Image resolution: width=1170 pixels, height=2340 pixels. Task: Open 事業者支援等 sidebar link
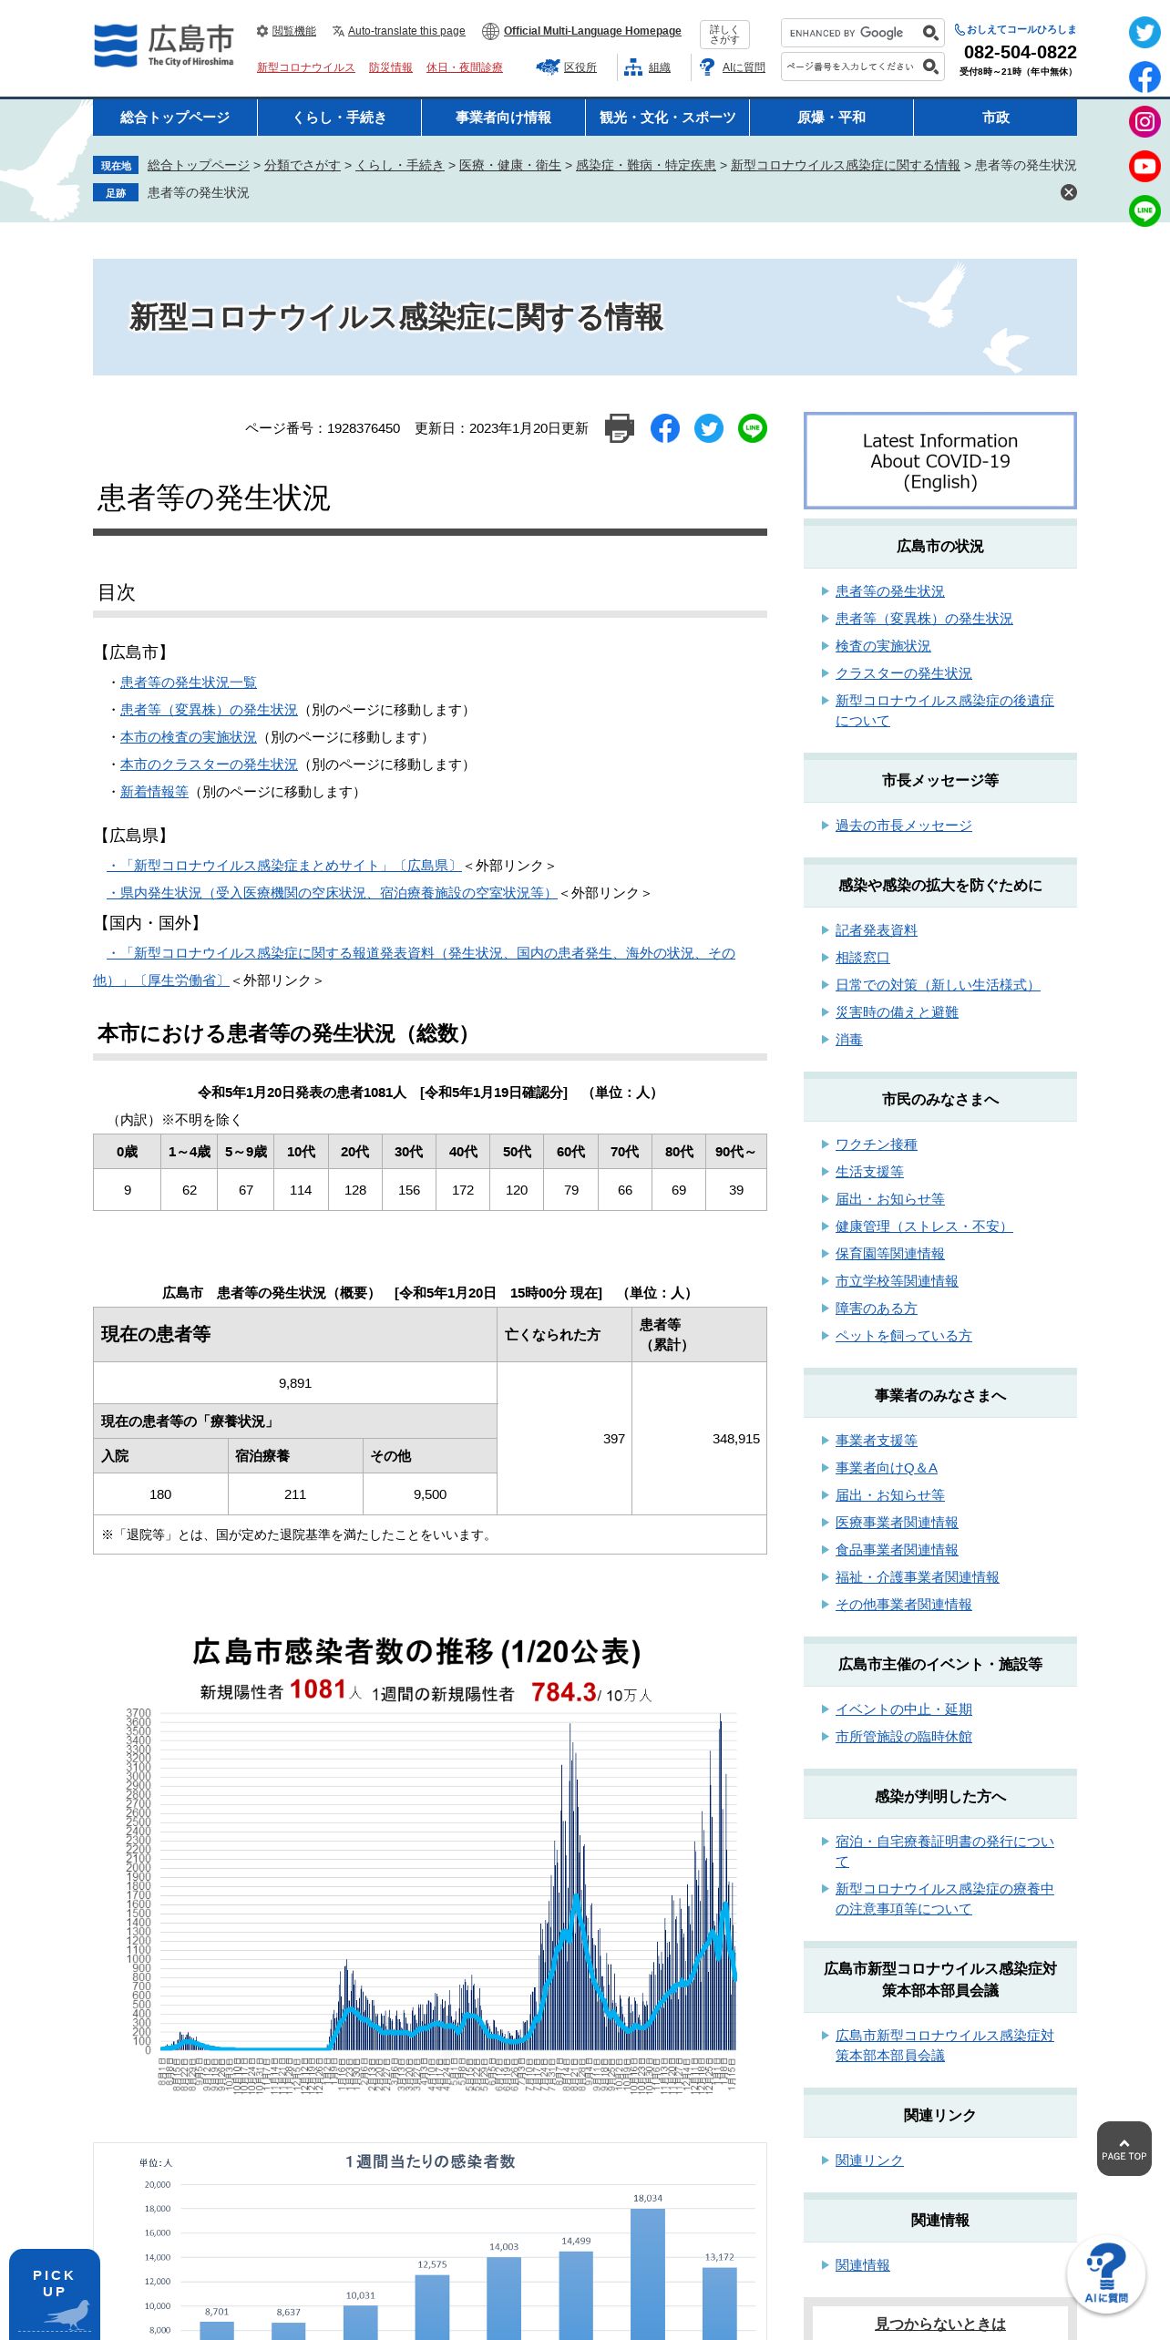877,1441
